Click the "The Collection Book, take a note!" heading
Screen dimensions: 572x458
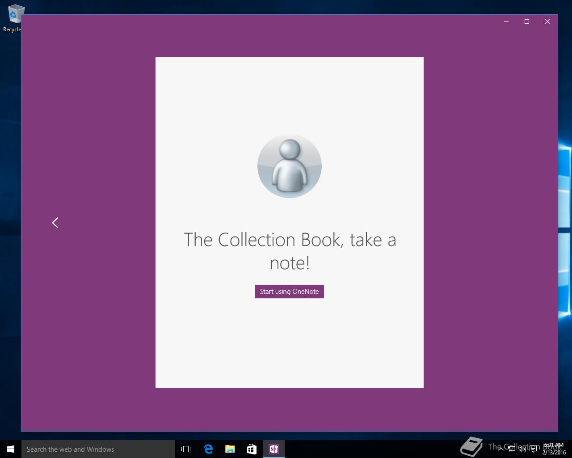(290, 251)
